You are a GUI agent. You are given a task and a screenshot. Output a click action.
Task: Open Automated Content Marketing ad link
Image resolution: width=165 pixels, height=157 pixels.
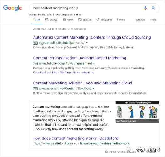(x=92, y=37)
